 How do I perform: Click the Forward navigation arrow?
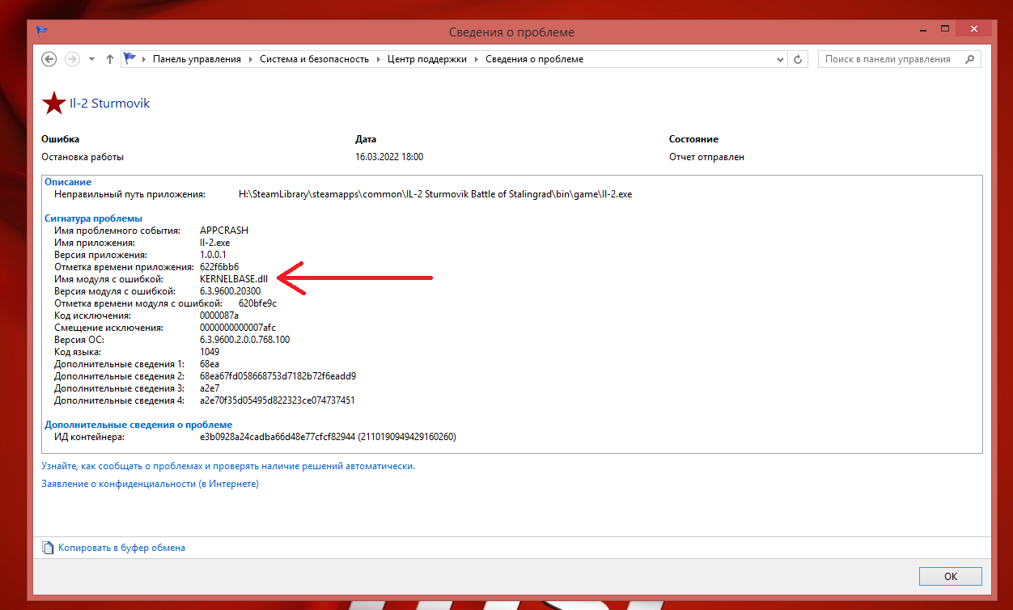pos(72,59)
